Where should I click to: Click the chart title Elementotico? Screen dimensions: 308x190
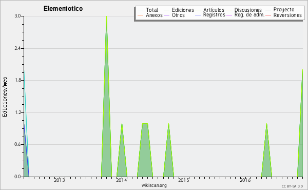(x=63, y=9)
